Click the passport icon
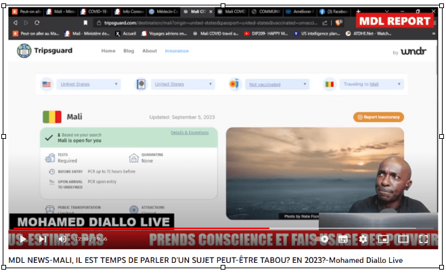The height and width of the screenshot is (273, 446). pos(141,84)
